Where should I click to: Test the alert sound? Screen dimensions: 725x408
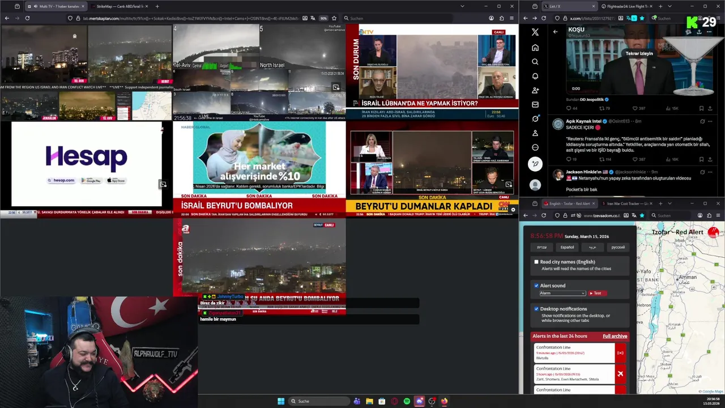[x=597, y=293]
